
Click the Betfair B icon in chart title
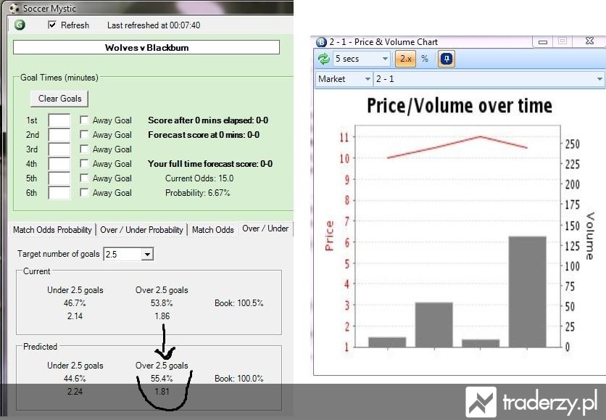[x=321, y=42]
